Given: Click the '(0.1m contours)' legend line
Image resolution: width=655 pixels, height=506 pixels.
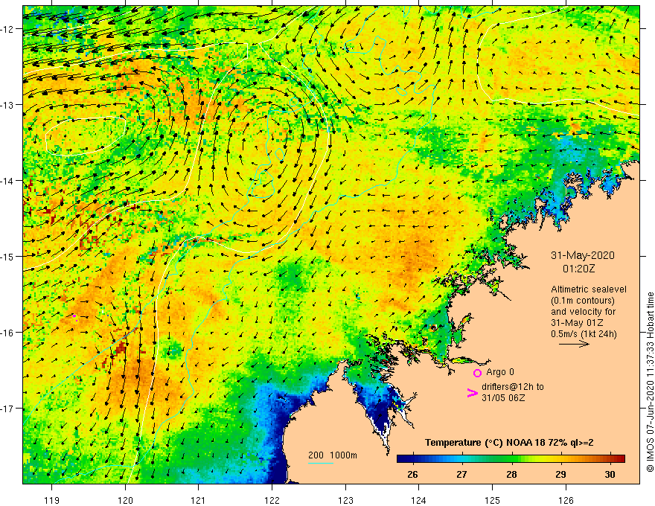Looking at the screenshot, I should (x=583, y=301).
